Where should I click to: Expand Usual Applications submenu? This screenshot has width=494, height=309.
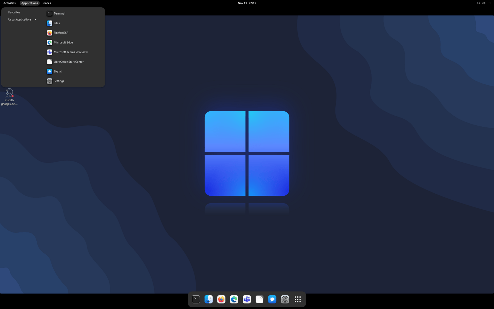point(22,19)
